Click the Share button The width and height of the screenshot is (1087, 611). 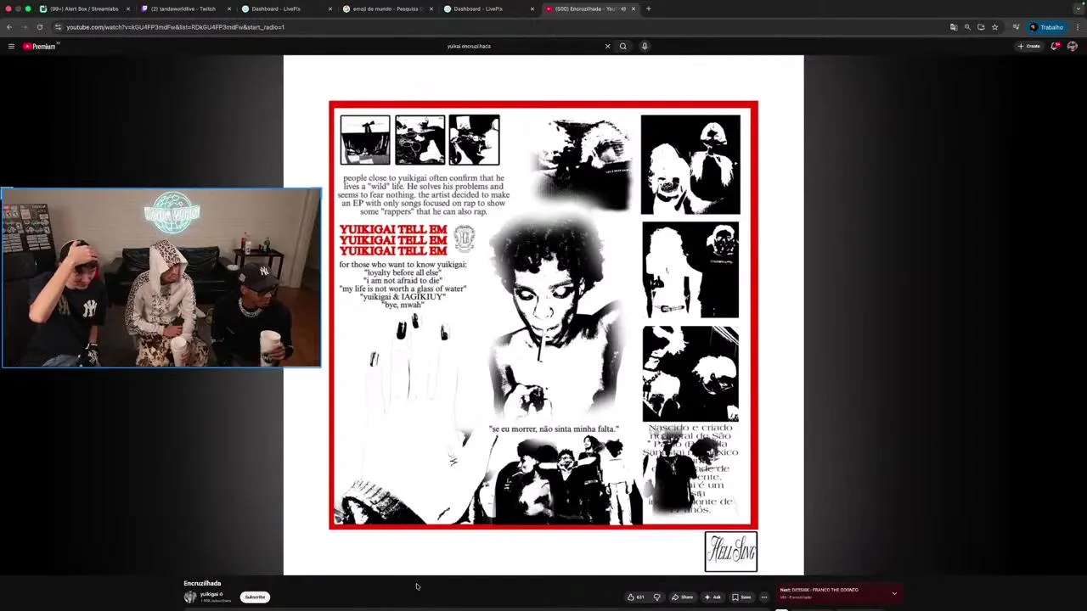[x=682, y=597]
